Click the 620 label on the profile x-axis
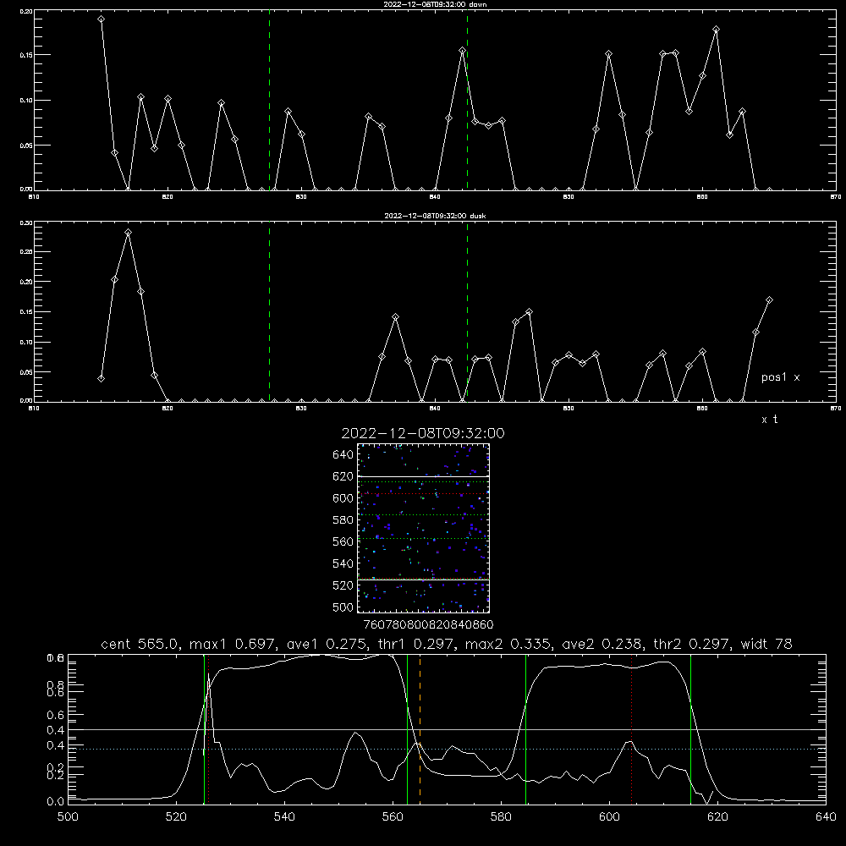 point(717,817)
